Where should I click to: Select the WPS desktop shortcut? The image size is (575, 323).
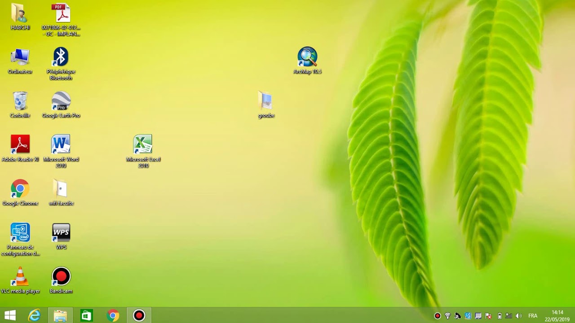point(61,237)
